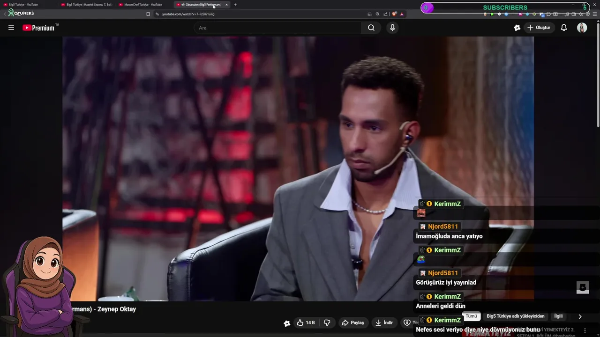600x337 pixels.
Task: Select the İlgili filter chip
Action: tap(558, 316)
